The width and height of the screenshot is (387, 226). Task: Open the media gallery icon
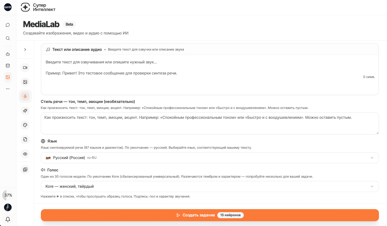(x=25, y=170)
